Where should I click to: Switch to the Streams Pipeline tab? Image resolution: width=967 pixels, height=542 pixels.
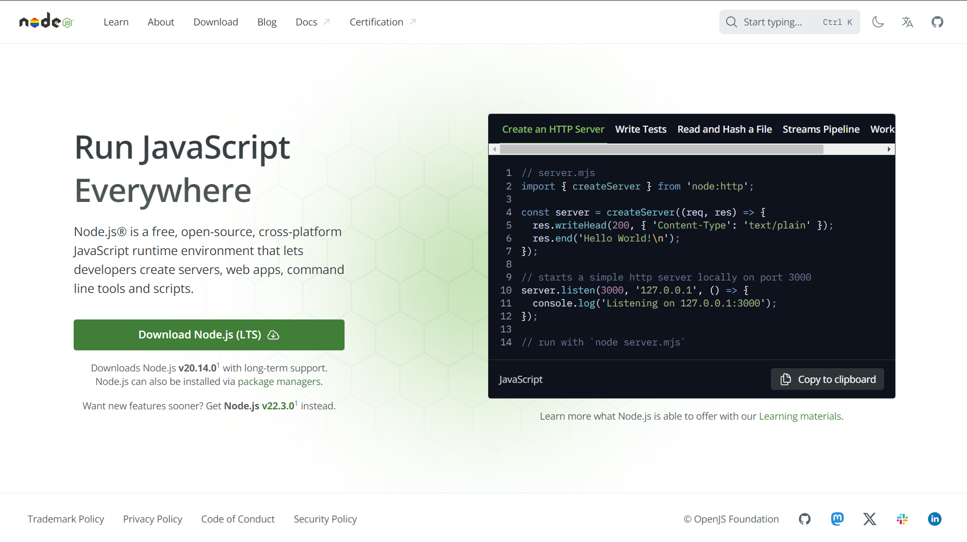coord(821,129)
